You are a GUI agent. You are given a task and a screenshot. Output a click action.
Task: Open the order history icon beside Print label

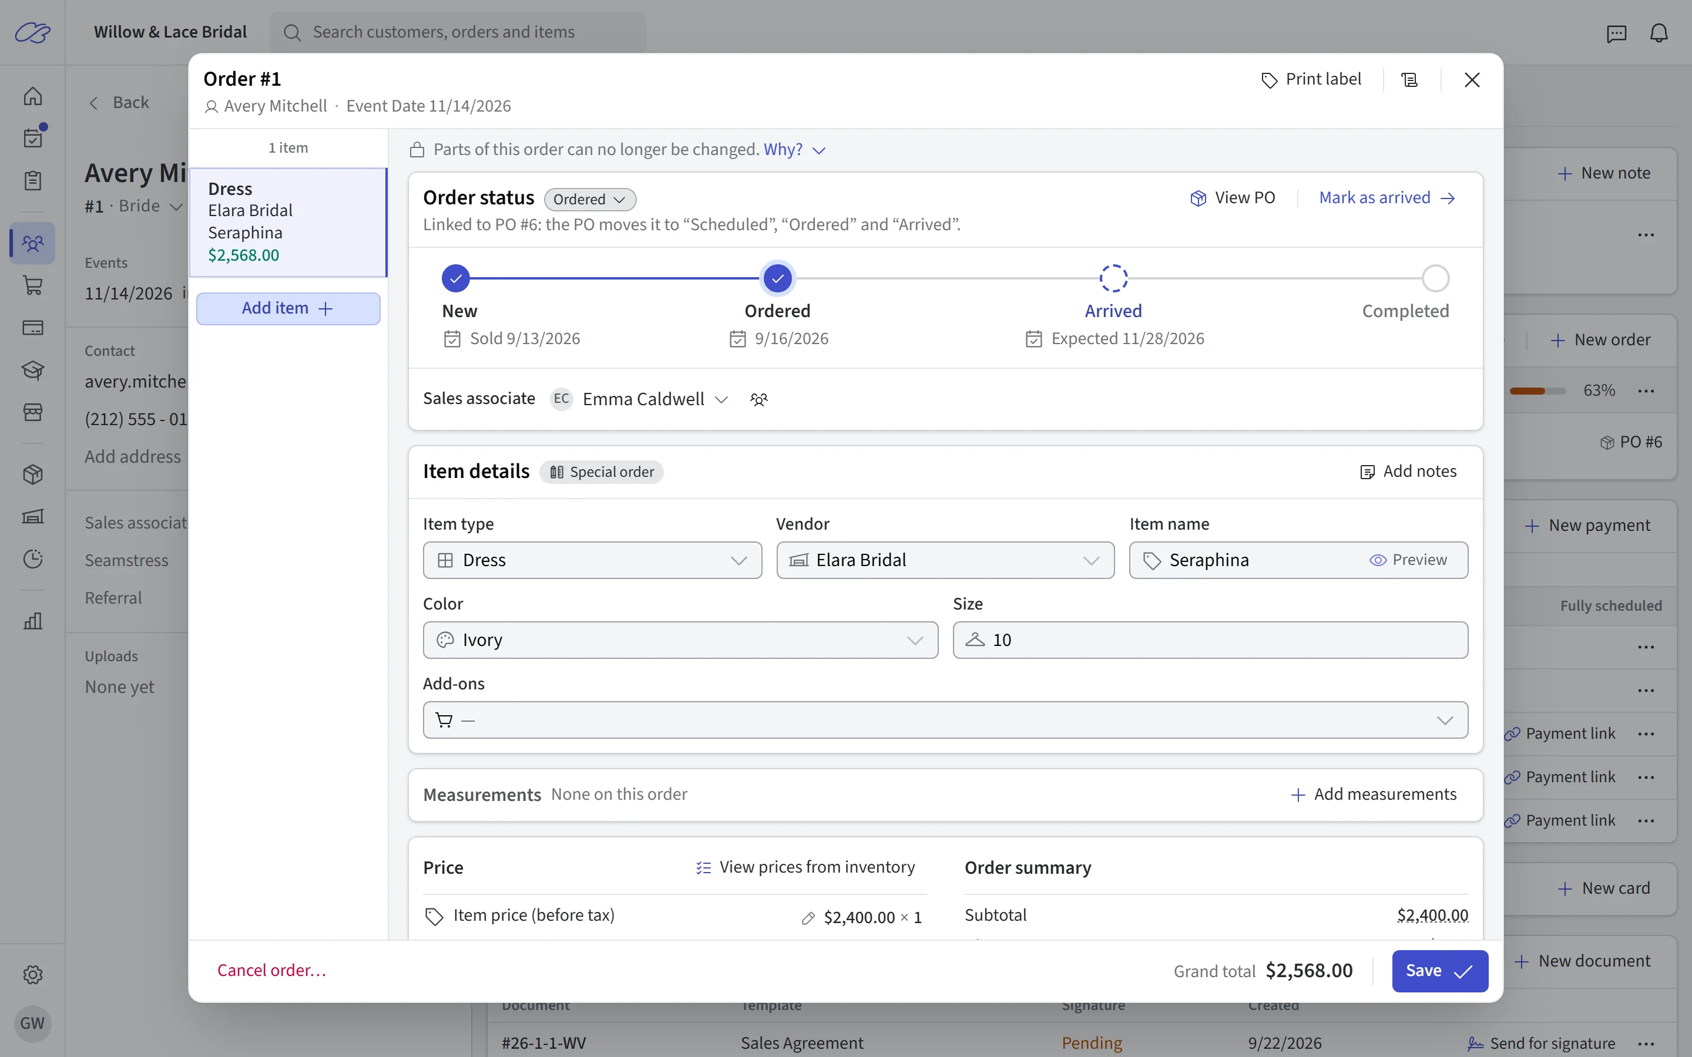coord(1409,80)
